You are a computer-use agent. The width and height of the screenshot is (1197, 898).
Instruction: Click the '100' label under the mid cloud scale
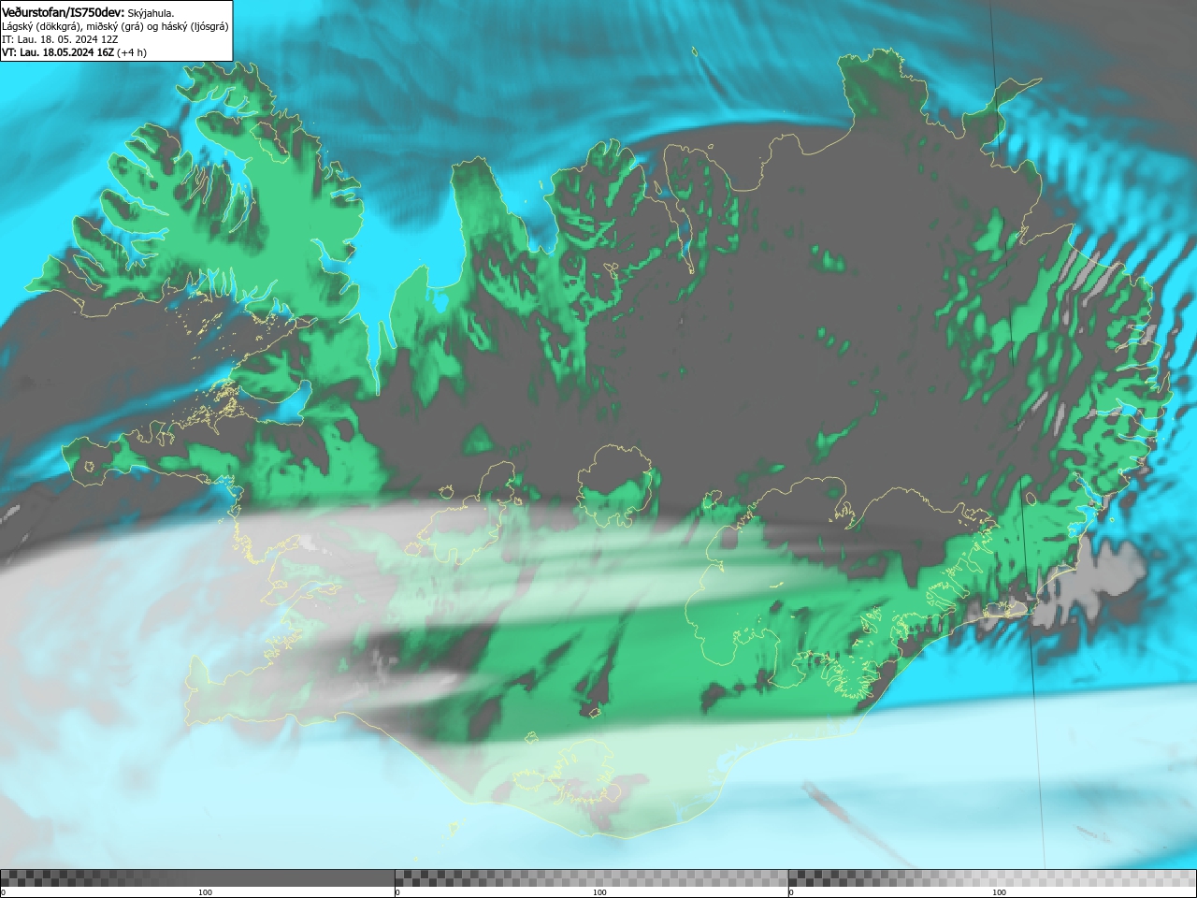[x=599, y=892]
